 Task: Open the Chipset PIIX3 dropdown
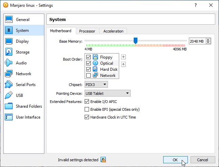(96, 85)
